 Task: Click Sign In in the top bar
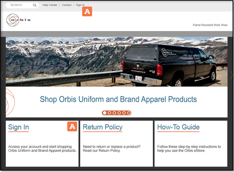[x=80, y=5]
